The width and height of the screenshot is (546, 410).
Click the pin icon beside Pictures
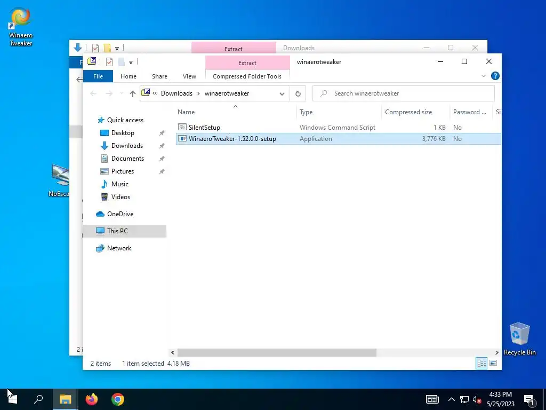pos(162,171)
